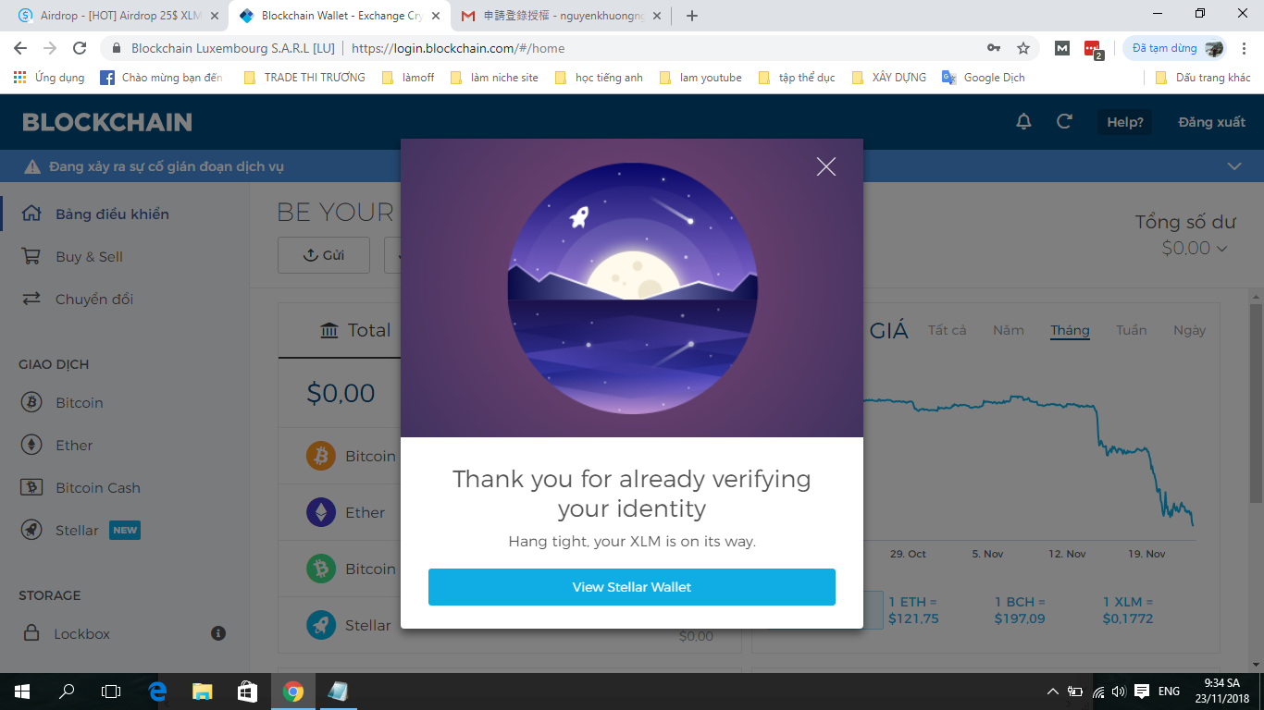Select the Bitcoin icon in the sidebar

coord(31,402)
